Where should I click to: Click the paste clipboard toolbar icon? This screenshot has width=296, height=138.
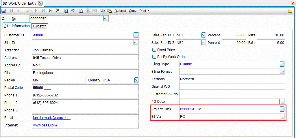(x=110, y=11)
